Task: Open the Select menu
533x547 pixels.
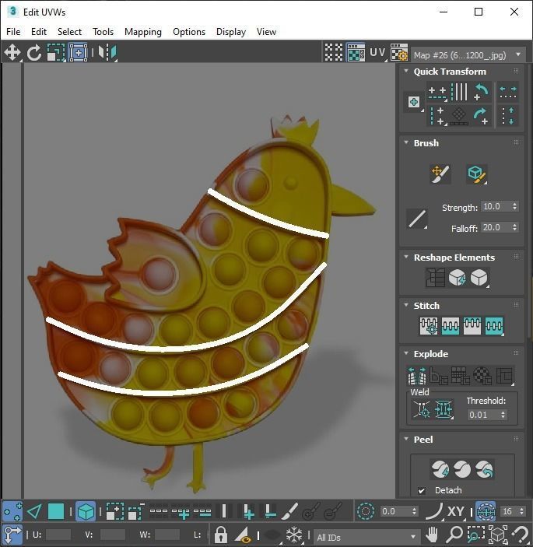Action: 69,32
